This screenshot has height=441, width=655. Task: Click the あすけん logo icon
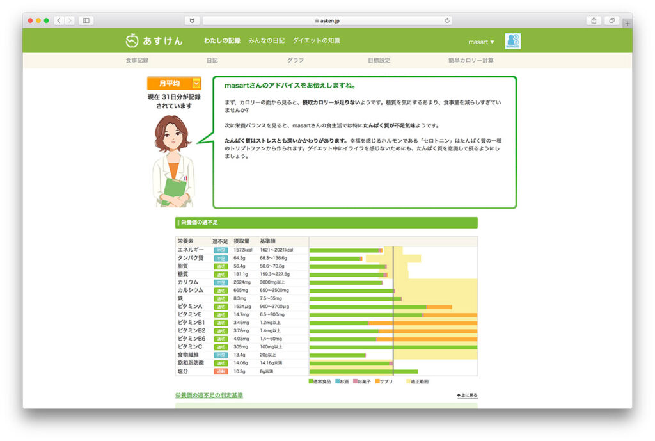coord(131,40)
